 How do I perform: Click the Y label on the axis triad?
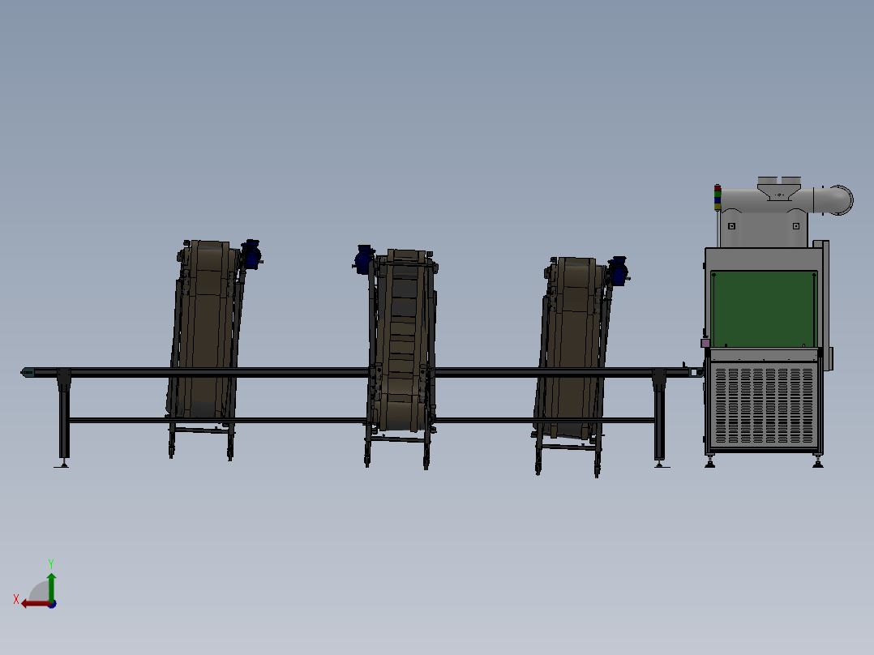click(51, 563)
